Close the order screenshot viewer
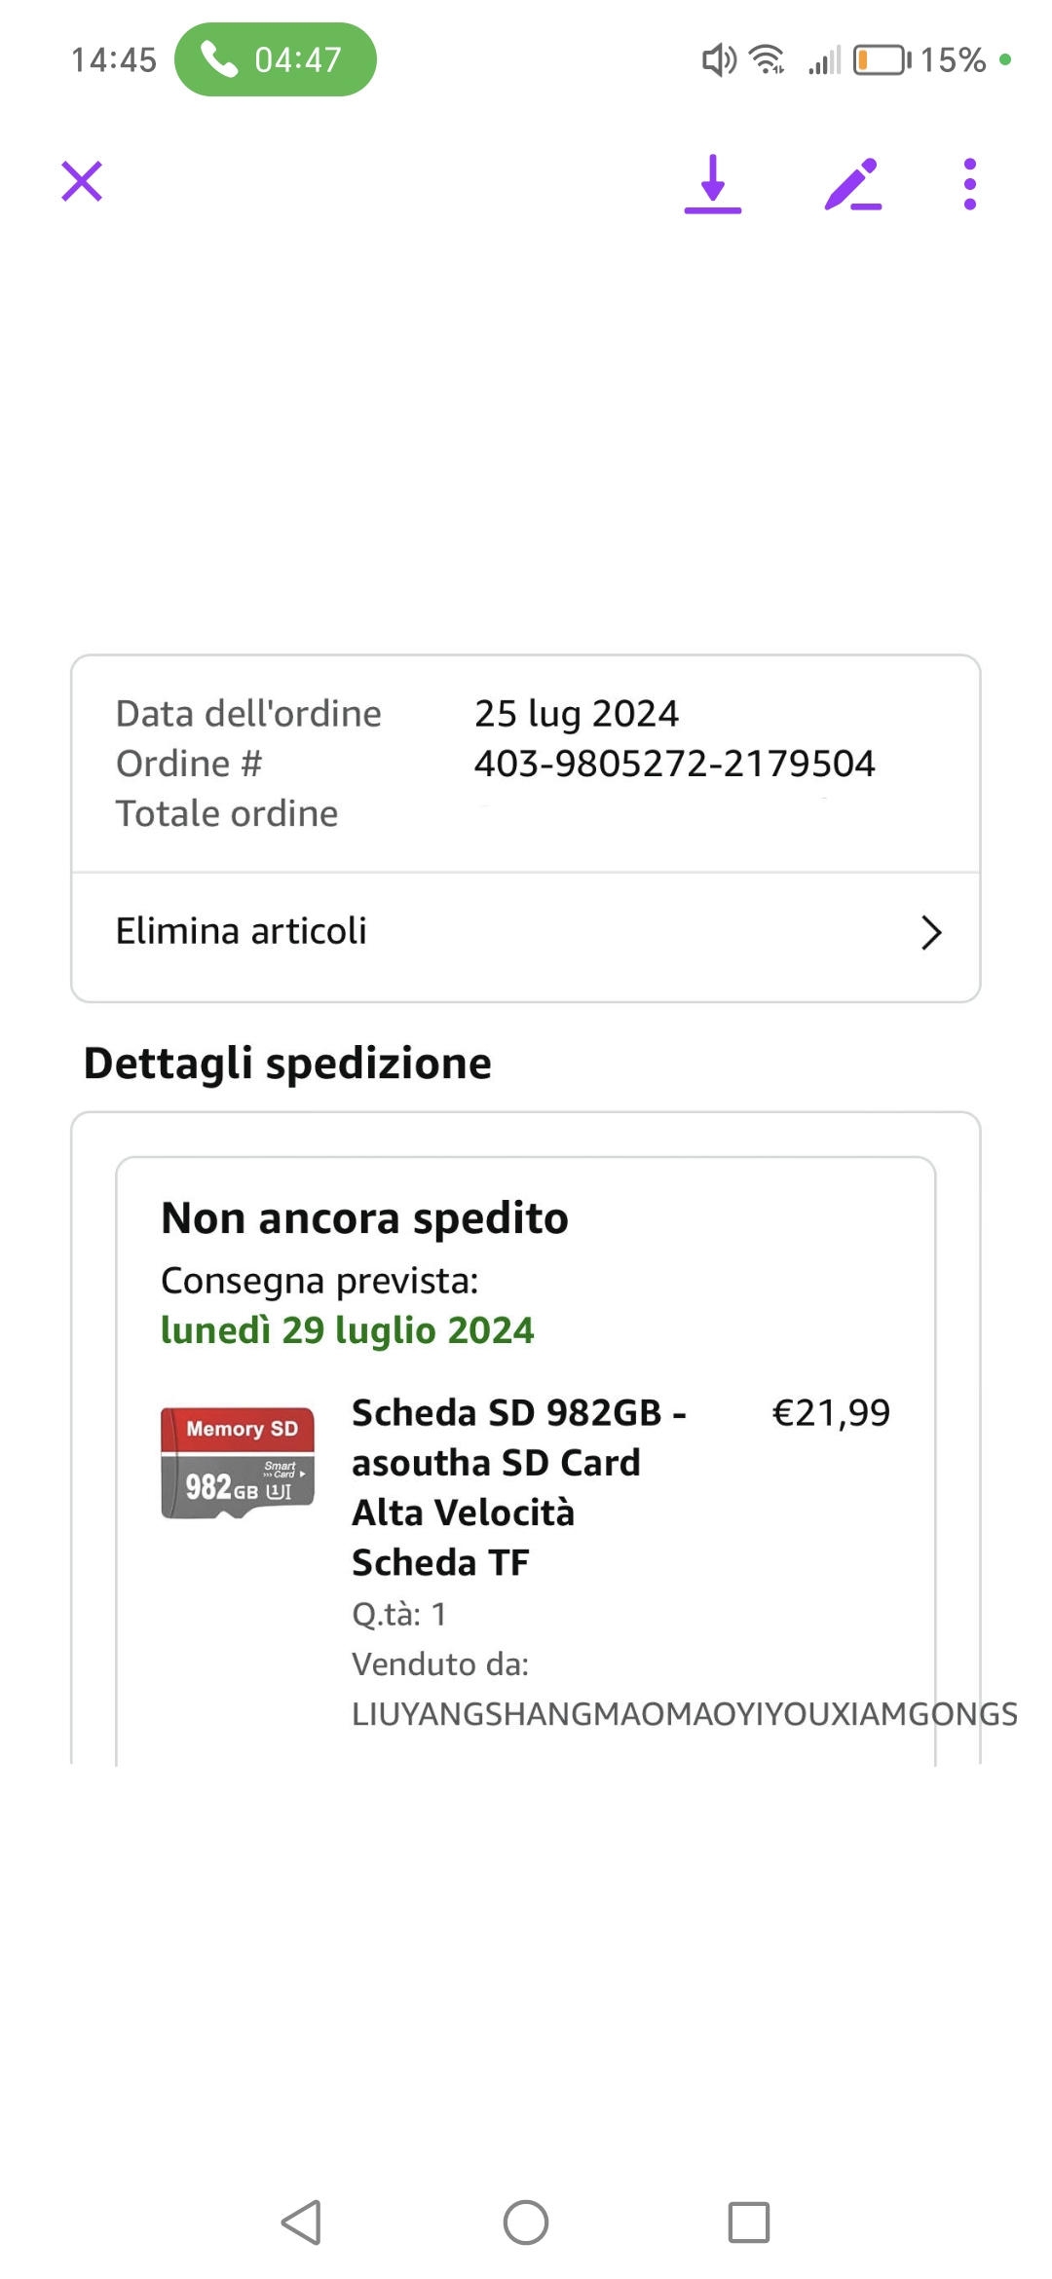The width and height of the screenshot is (1052, 2279). point(82,181)
